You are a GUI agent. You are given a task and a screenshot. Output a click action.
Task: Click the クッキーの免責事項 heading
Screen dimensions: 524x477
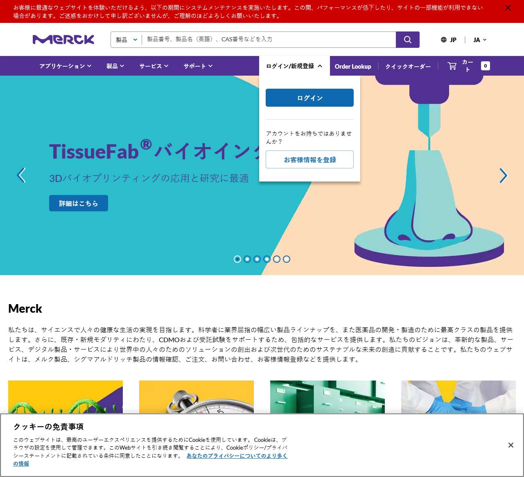(x=48, y=427)
